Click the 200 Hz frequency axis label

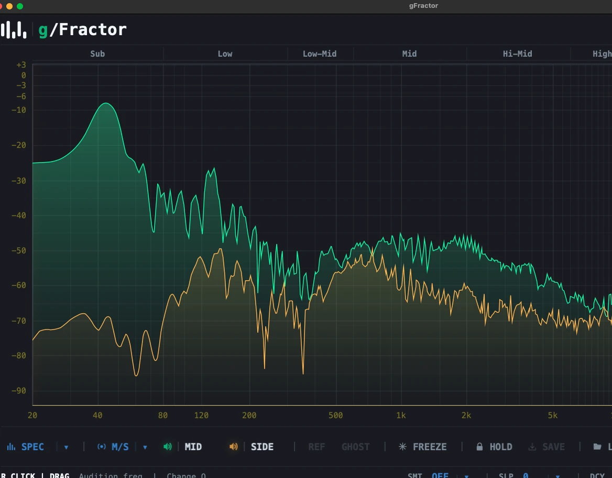[249, 415]
